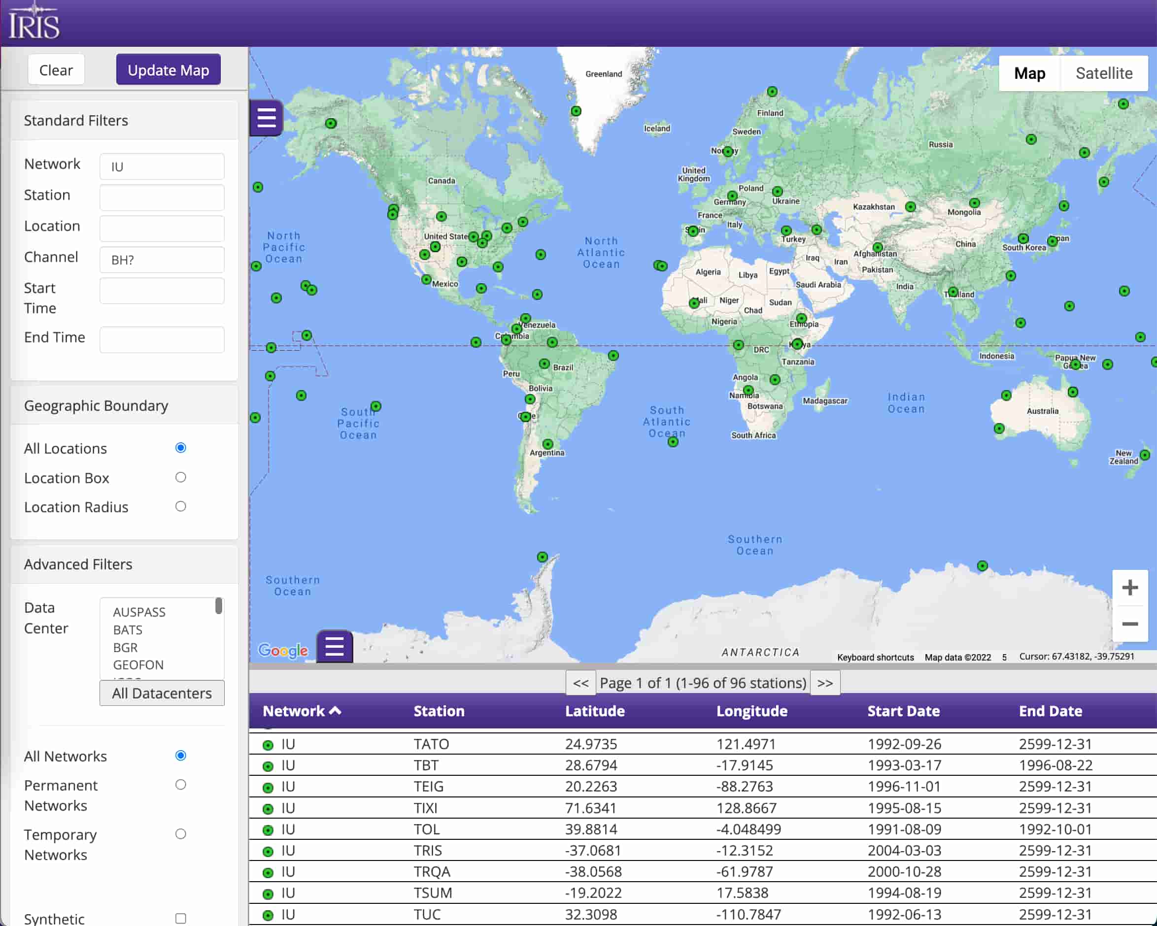Go to previous page with << button
Viewport: 1157px width, 926px height.
click(x=580, y=683)
